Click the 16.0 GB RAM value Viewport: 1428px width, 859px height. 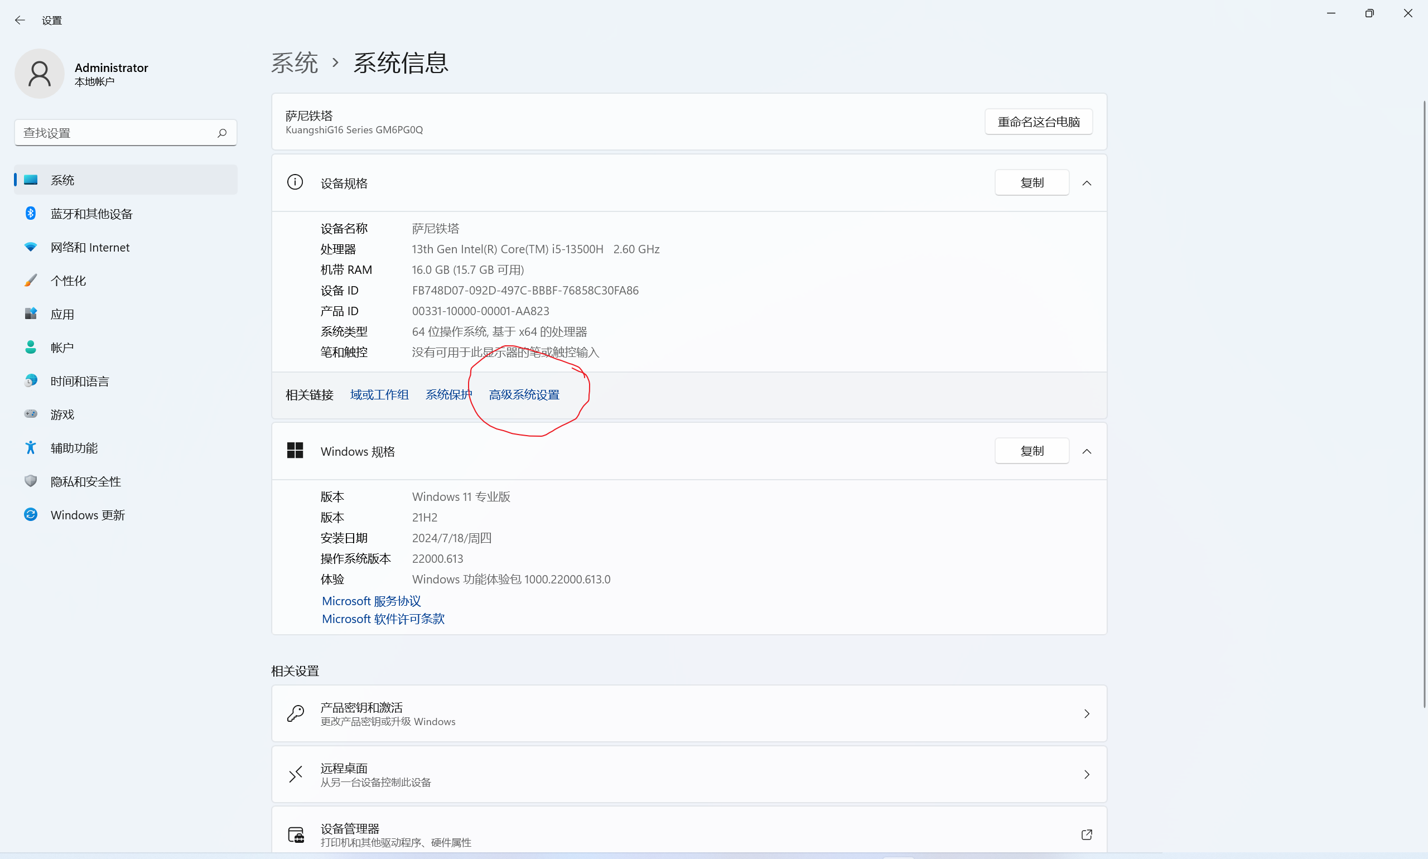pyautogui.click(x=467, y=270)
